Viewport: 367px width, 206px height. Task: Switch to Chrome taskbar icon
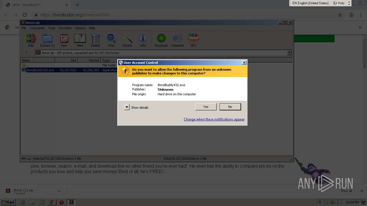point(52,202)
